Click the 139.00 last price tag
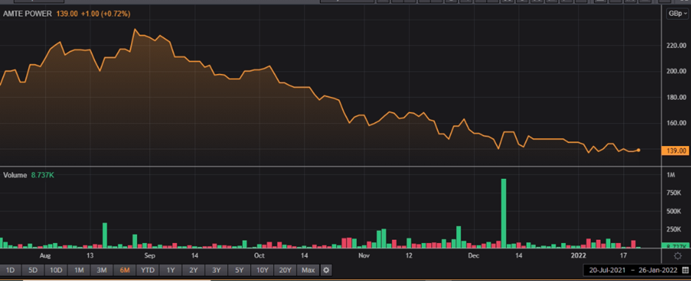This screenshot has height=281, width=691. tap(675, 150)
